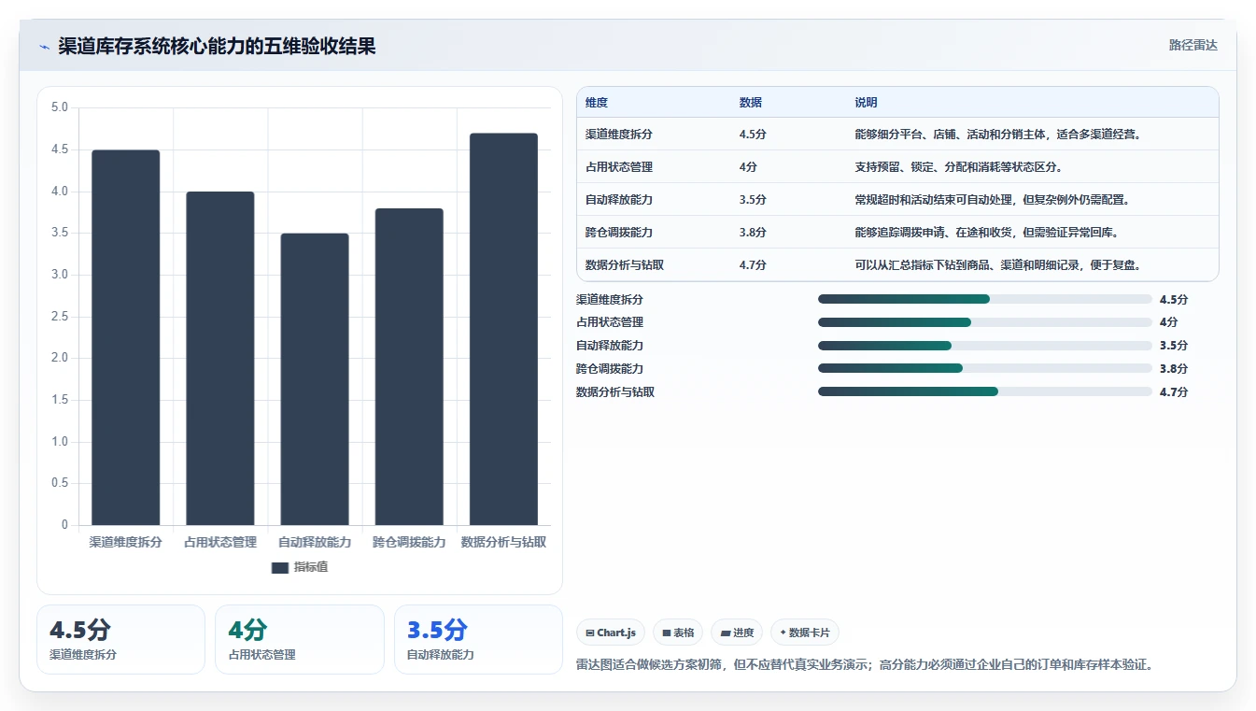Image resolution: width=1256 pixels, height=711 pixels.
Task: Click the 数据分析与钻取 bar in the chart
Action: point(503,329)
